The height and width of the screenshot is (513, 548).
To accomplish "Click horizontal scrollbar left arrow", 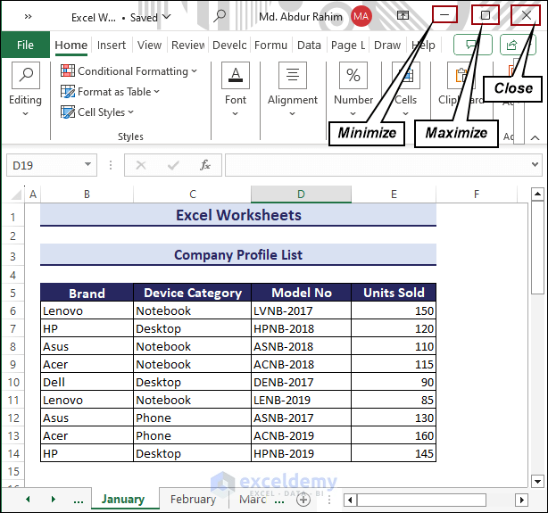I will (x=350, y=500).
